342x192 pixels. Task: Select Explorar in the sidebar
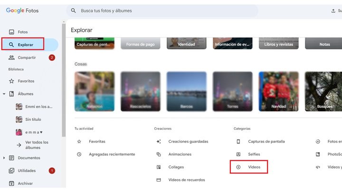[x=26, y=45]
